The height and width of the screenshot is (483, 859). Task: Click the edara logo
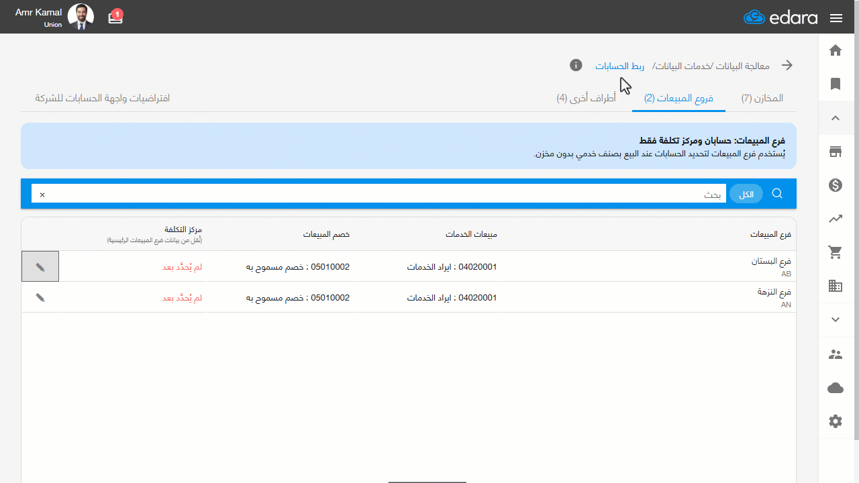pos(780,17)
